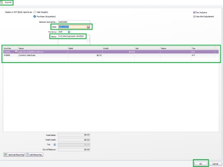Click OK to record the journal
Viewport: 223px width, 167px height.
click(201, 164)
